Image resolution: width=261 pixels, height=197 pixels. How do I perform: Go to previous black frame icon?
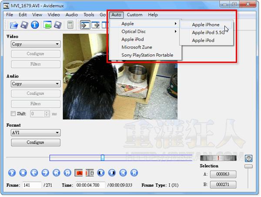click(x=101, y=173)
